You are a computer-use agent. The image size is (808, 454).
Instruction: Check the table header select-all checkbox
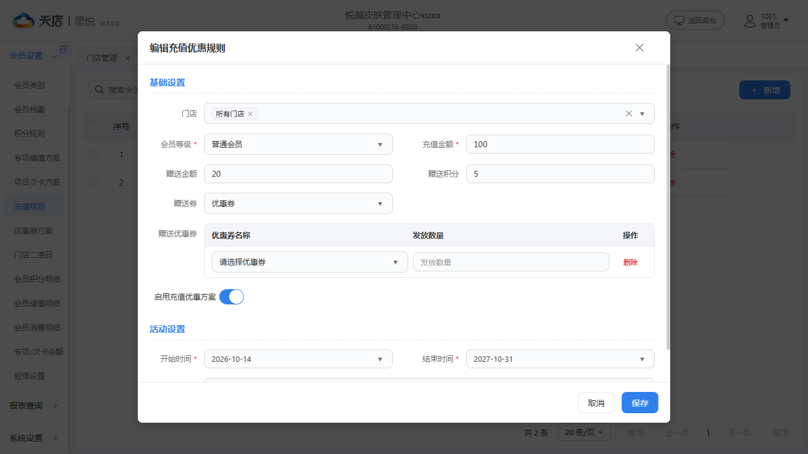coord(94,127)
